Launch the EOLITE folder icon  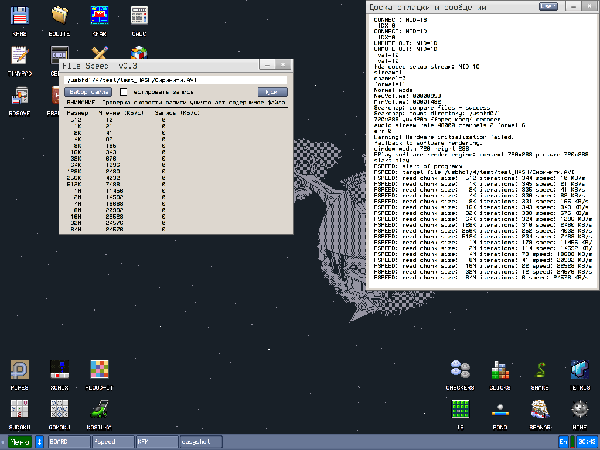(x=59, y=16)
